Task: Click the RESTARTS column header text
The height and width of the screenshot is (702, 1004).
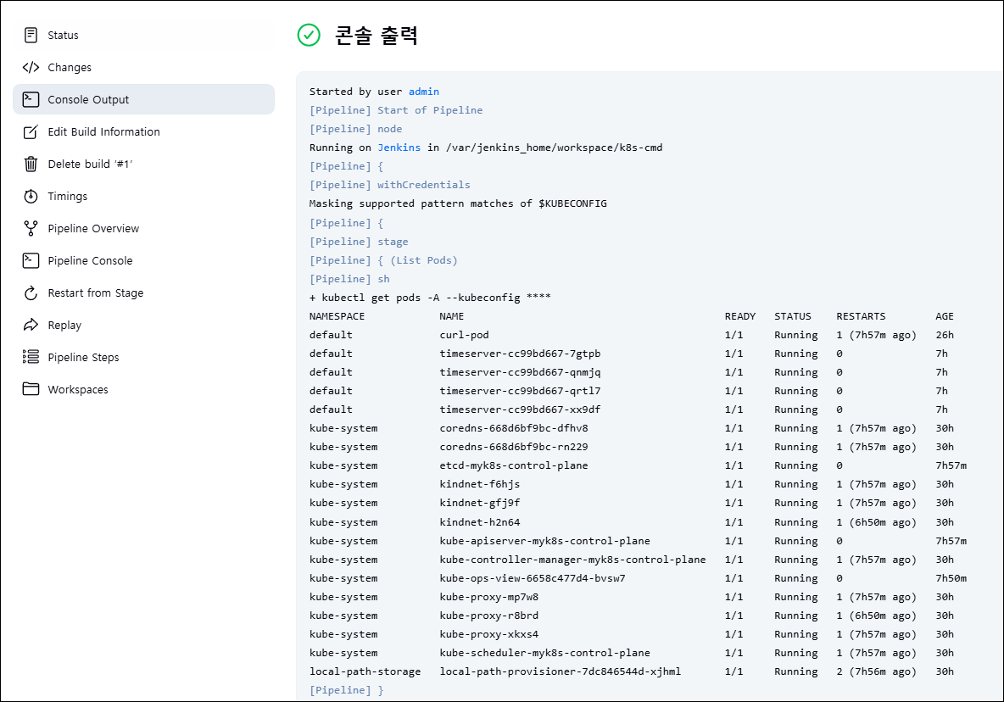Action: click(x=861, y=316)
